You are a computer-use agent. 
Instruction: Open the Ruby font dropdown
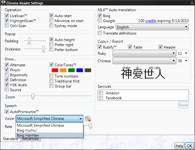(144, 53)
